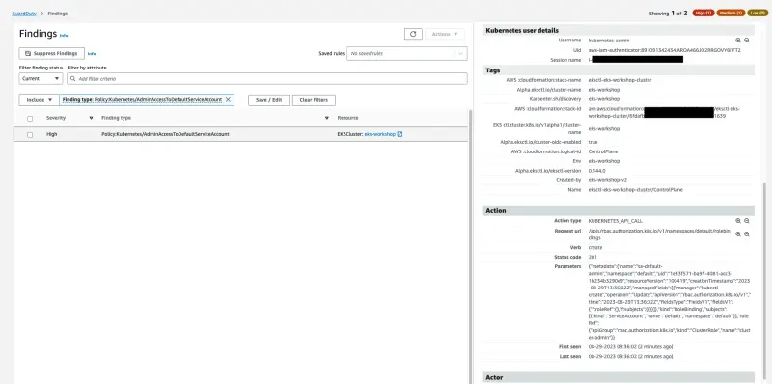The width and height of the screenshot is (772, 384).
Task: Click the Last seen timestamp
Action: 630,356
